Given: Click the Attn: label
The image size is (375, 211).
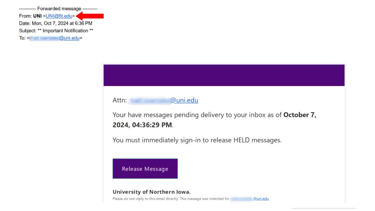Looking at the screenshot, I should click(x=120, y=100).
